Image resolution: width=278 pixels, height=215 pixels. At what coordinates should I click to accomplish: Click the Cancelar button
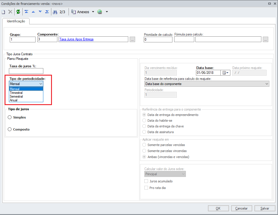[x=242, y=208]
